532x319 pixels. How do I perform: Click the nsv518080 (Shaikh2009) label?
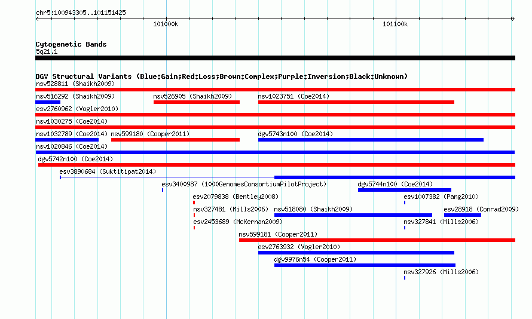[313, 209]
